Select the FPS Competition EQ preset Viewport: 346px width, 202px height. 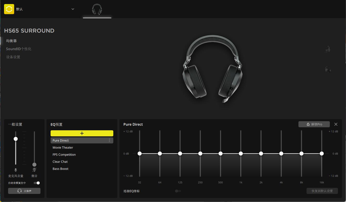(x=64, y=155)
